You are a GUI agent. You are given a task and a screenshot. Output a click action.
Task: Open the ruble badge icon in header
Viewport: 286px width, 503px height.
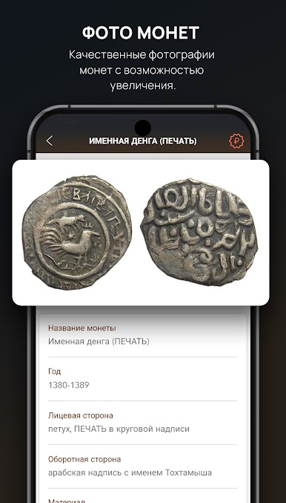click(x=236, y=141)
